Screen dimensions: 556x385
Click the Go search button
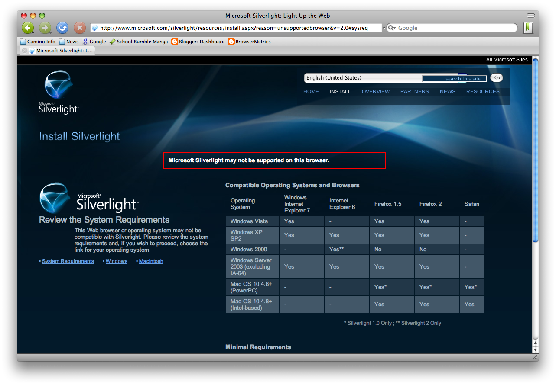(497, 78)
